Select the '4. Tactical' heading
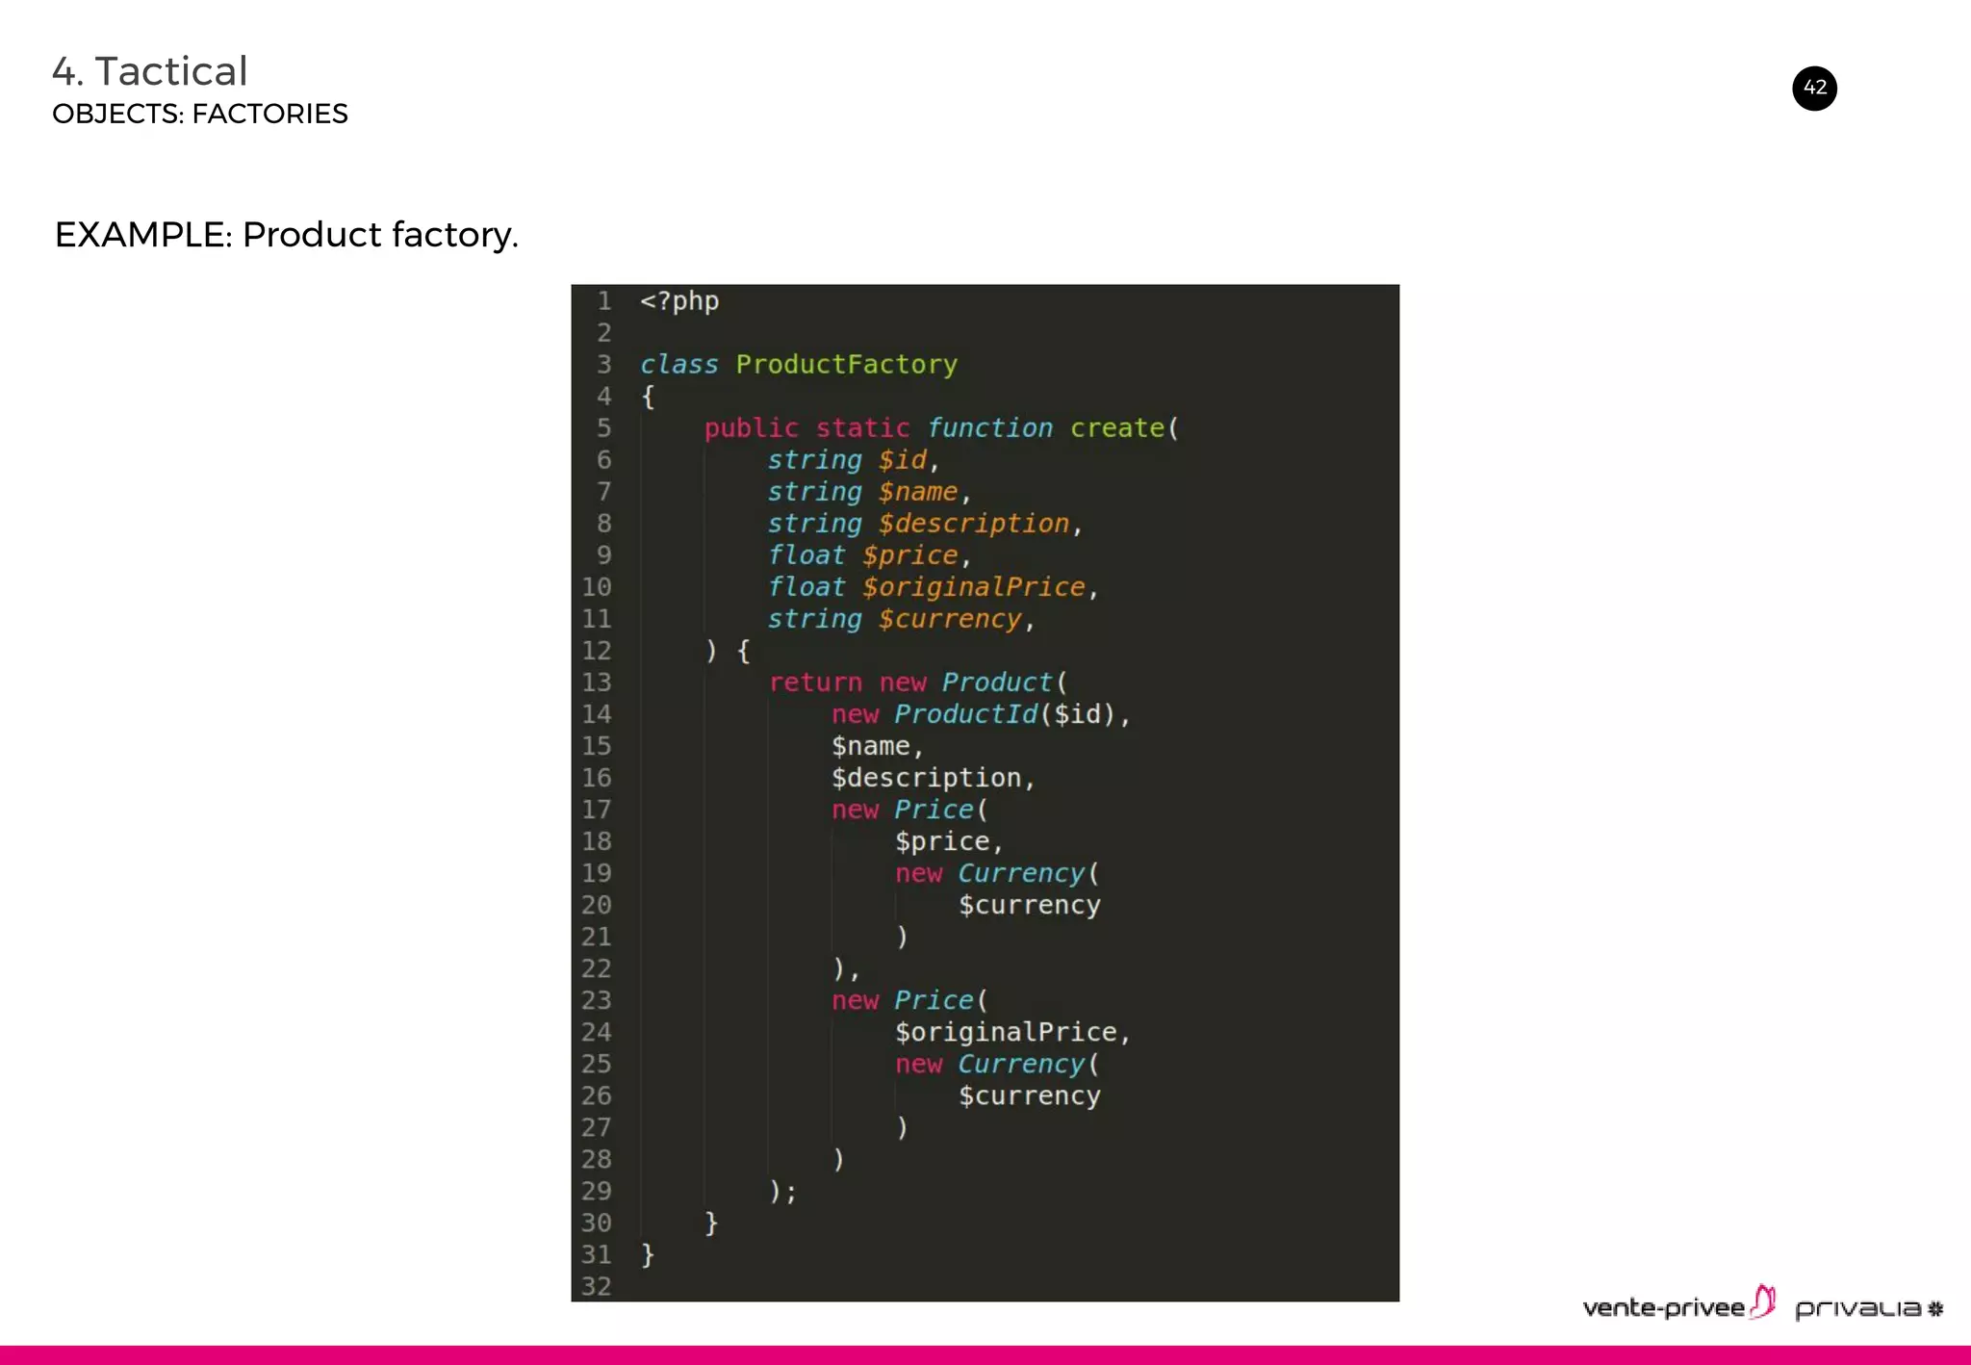The width and height of the screenshot is (1971, 1365). [x=150, y=71]
